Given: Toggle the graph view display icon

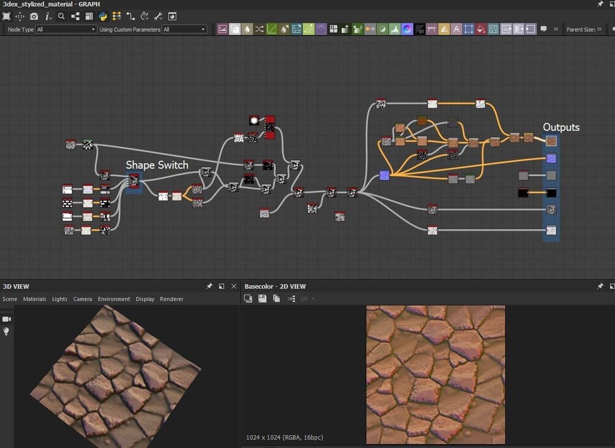Looking at the screenshot, I should 172,17.
